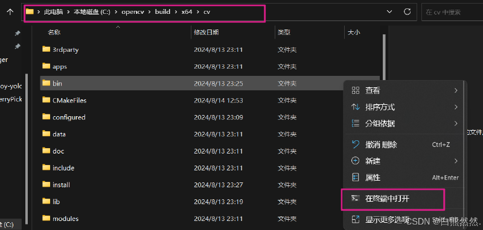Image resolution: width=483 pixels, height=230 pixels.
Task: Open the 分组依据 context menu entry
Action: pyautogui.click(x=405, y=124)
